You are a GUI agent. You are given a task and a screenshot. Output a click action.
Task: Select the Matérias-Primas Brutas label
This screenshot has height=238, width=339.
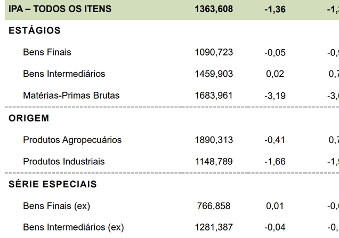(x=71, y=96)
